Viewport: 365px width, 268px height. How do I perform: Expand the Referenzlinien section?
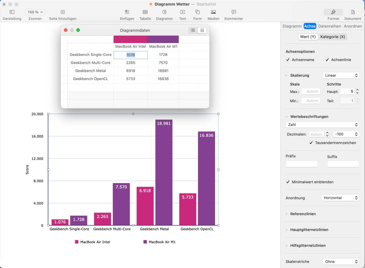point(287,214)
